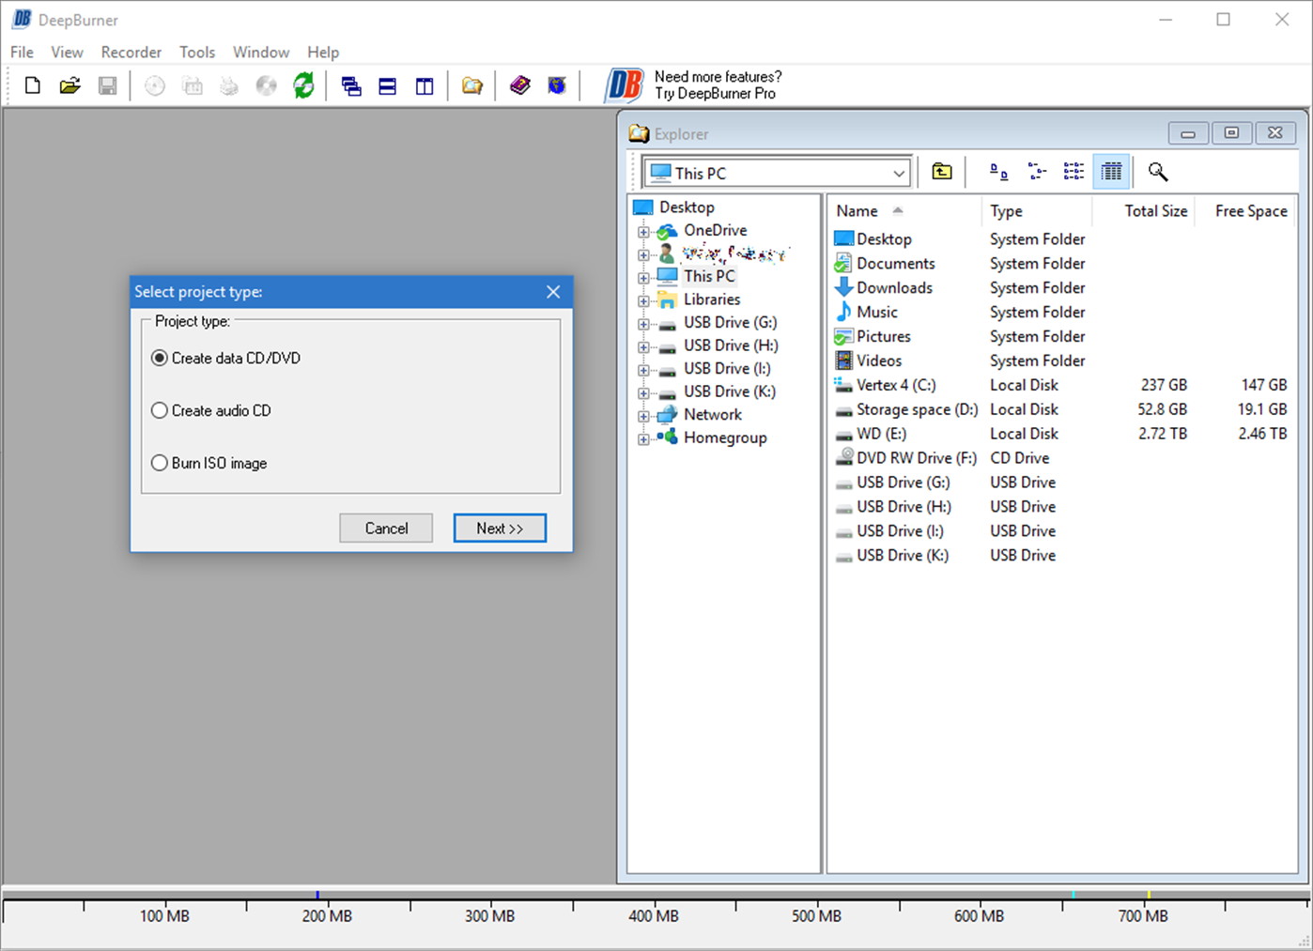Sort by the Total Size column header
The width and height of the screenshot is (1313, 951).
pos(1143,211)
